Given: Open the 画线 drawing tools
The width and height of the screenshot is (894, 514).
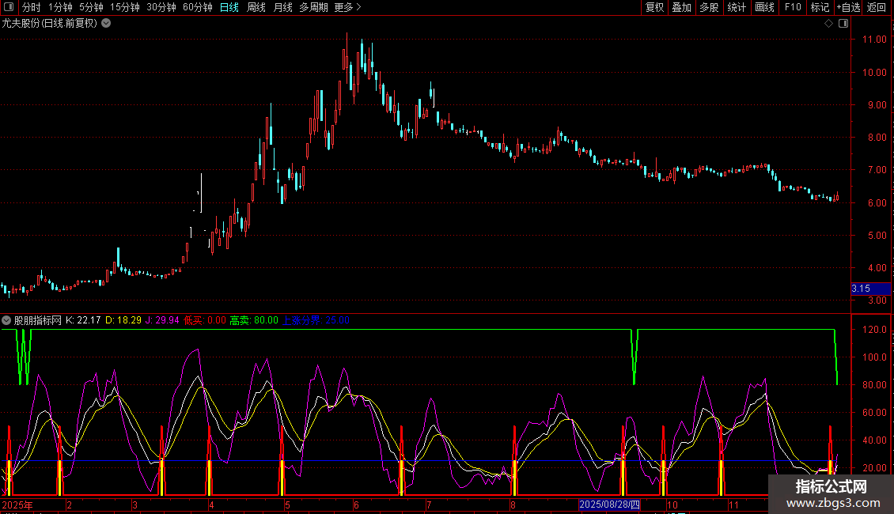Looking at the screenshot, I should point(764,8).
